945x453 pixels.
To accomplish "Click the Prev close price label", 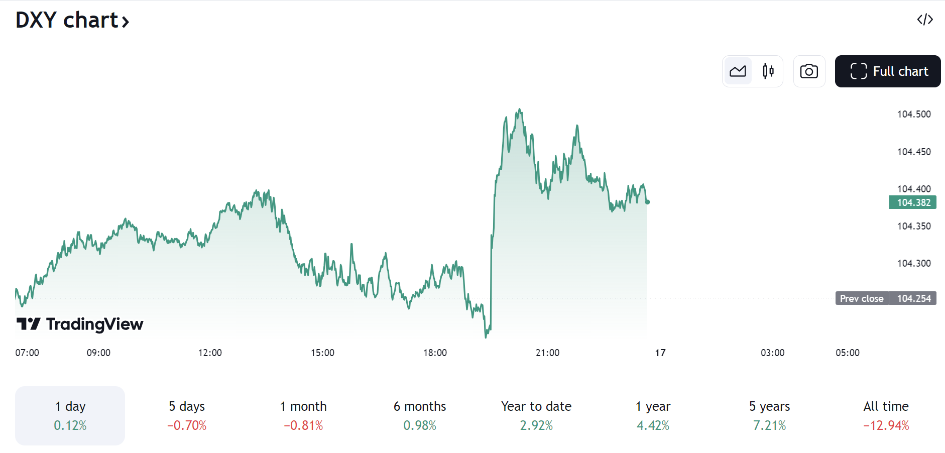I will tap(862, 298).
